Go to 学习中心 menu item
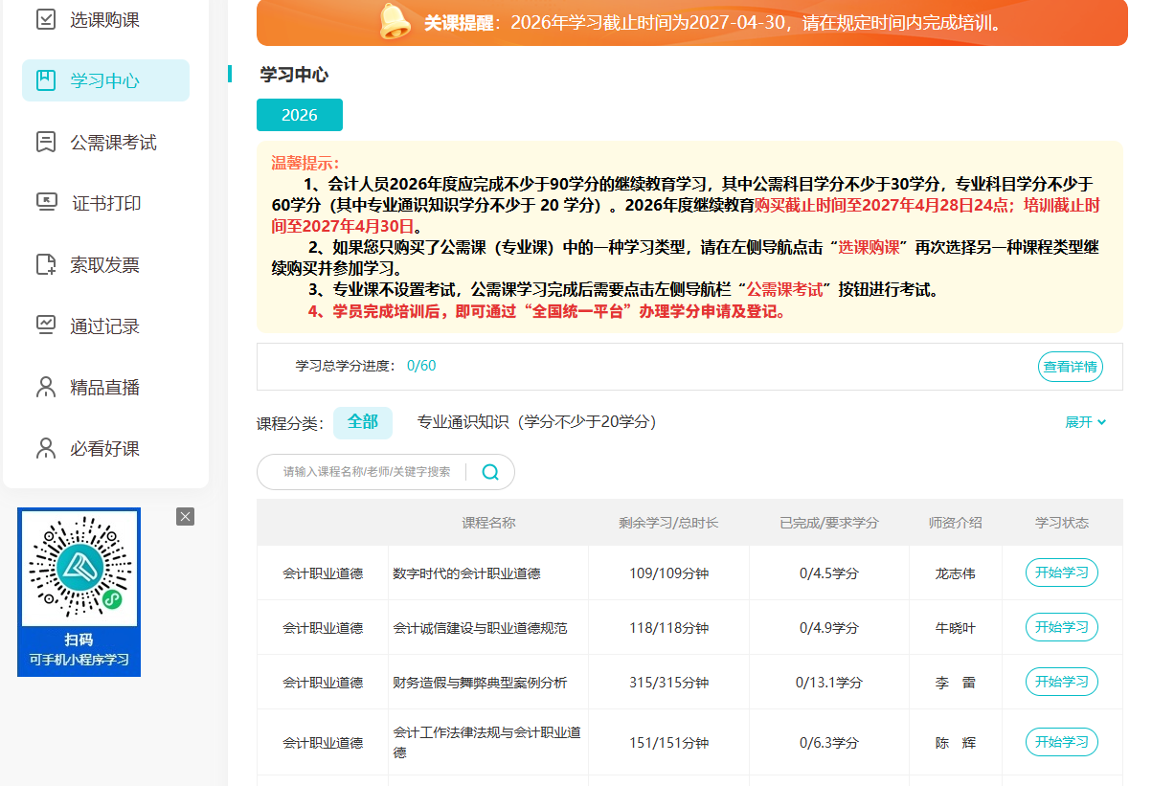Screen dimensions: 1152x786 coord(105,80)
